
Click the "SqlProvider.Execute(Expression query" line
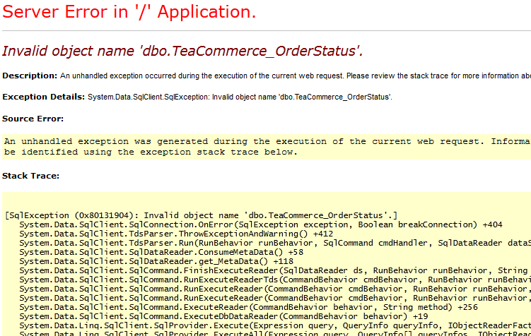pos(275,325)
